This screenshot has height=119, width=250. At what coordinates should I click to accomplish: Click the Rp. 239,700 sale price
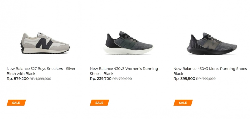[x=101, y=79]
